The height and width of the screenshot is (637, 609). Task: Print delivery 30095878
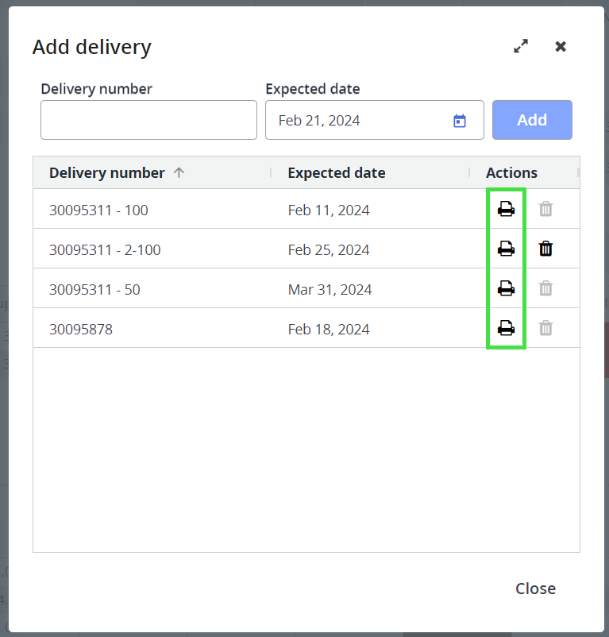coord(506,328)
